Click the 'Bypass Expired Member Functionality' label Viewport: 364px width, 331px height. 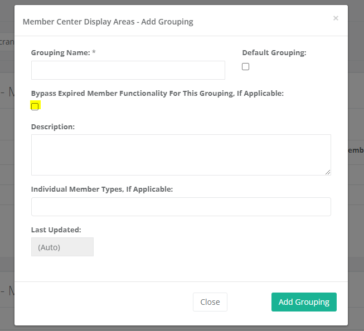(x=157, y=93)
